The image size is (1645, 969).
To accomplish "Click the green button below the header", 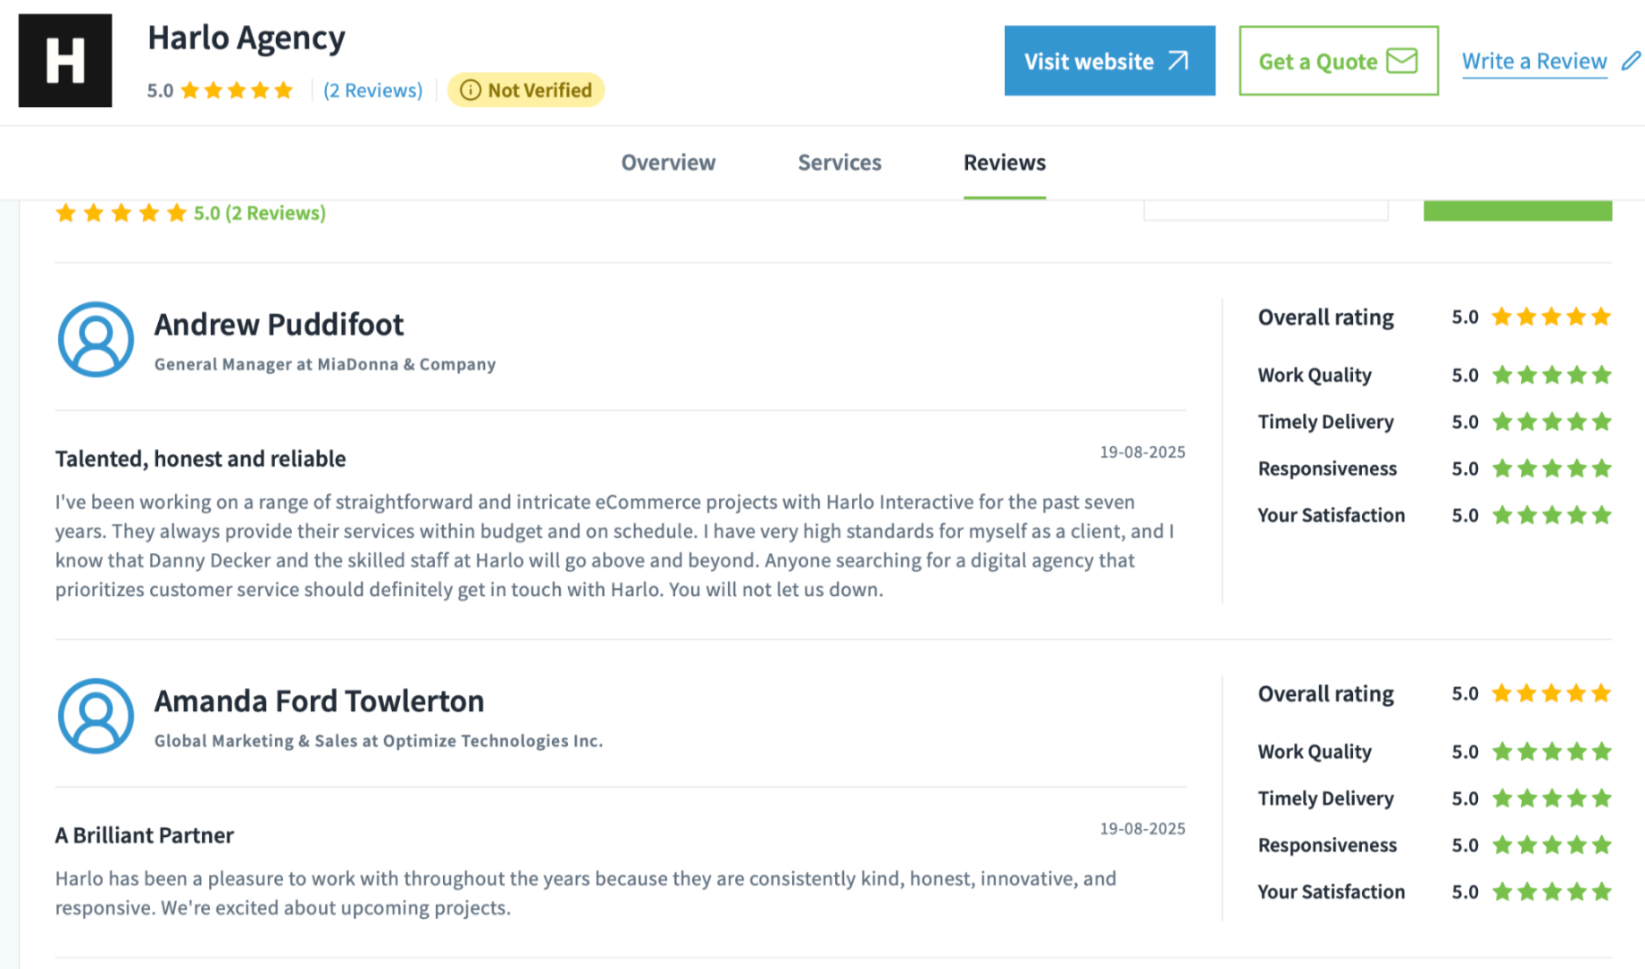I will [x=1517, y=211].
